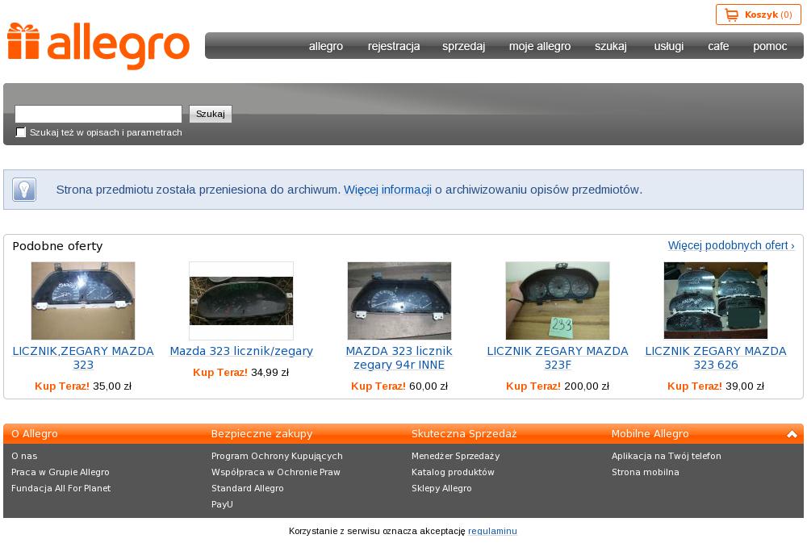Open 'Menedżer Sprzedaży' footer link

tap(455, 456)
